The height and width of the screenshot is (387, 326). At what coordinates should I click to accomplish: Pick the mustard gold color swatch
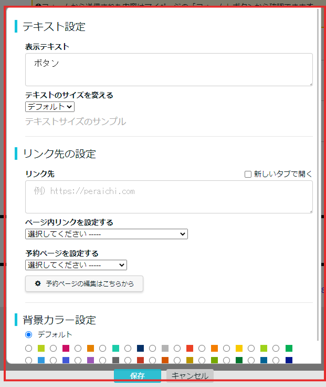coord(190,360)
